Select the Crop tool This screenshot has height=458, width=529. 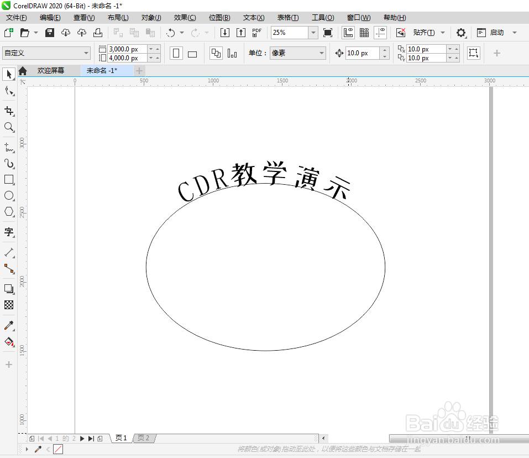(x=9, y=111)
